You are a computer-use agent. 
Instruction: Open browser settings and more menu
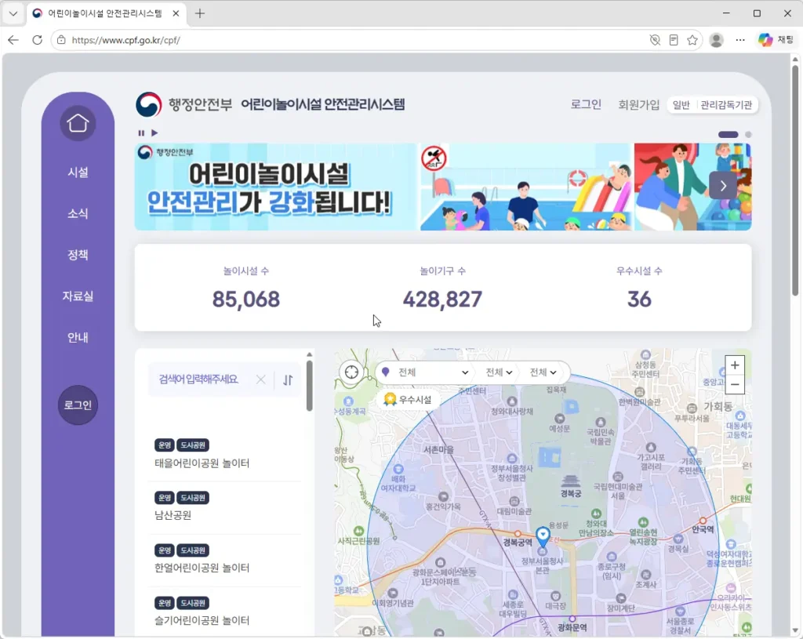(x=740, y=40)
